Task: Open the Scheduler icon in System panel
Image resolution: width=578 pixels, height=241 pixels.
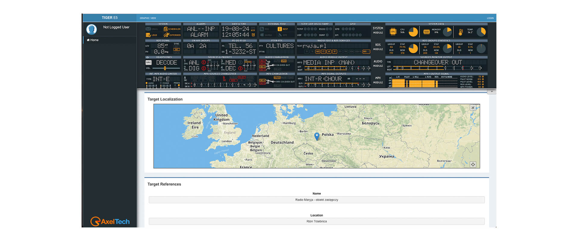Action: 166,29
